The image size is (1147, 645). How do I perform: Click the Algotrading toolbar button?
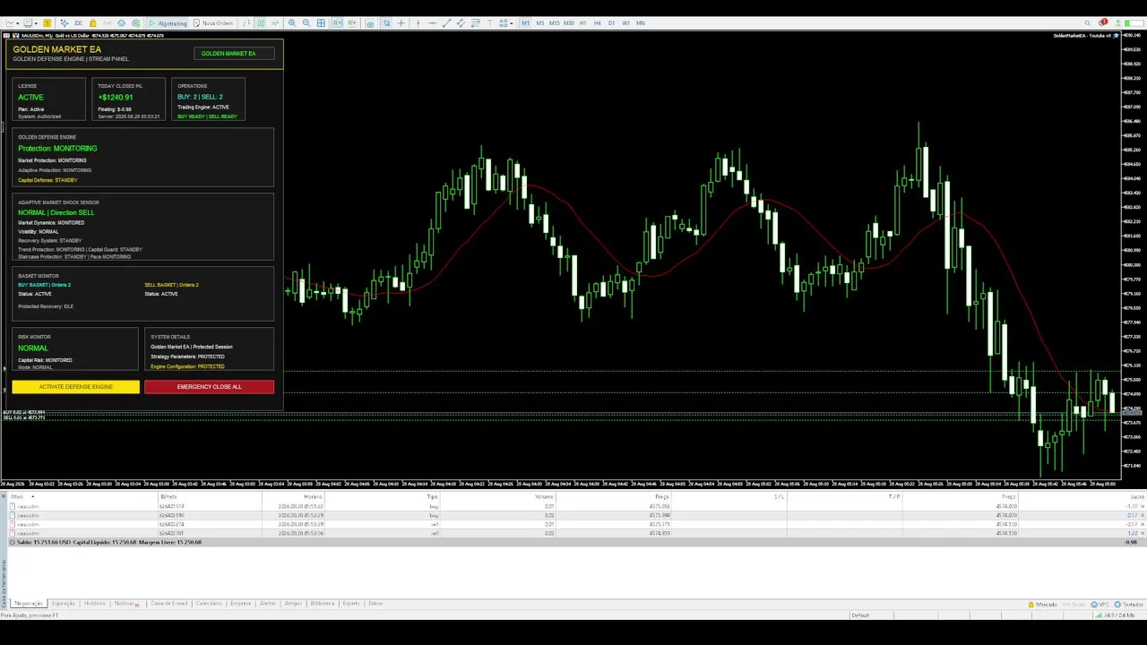168,23
